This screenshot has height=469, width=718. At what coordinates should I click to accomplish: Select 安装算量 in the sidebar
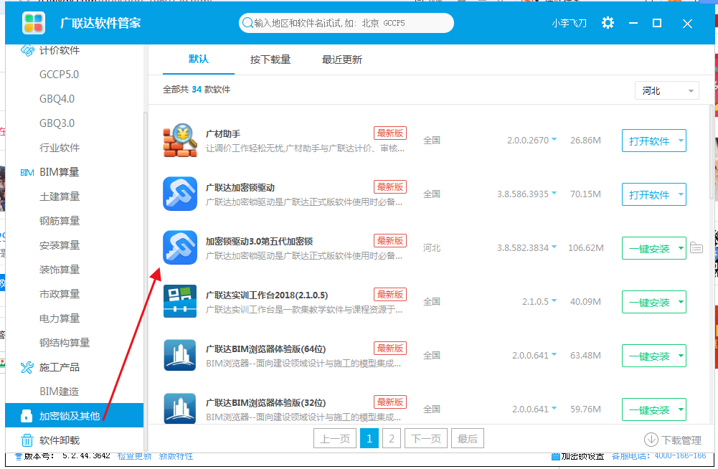coord(60,245)
